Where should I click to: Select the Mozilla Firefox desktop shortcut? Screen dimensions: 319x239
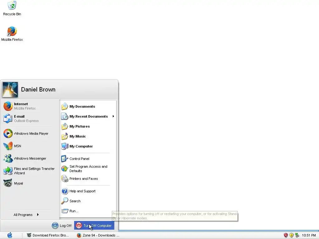[x=12, y=34]
